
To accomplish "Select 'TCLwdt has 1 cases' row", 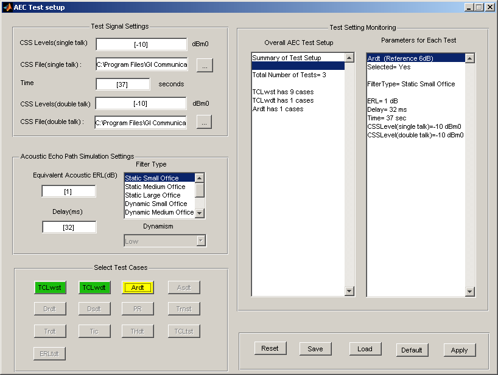I will [298, 100].
